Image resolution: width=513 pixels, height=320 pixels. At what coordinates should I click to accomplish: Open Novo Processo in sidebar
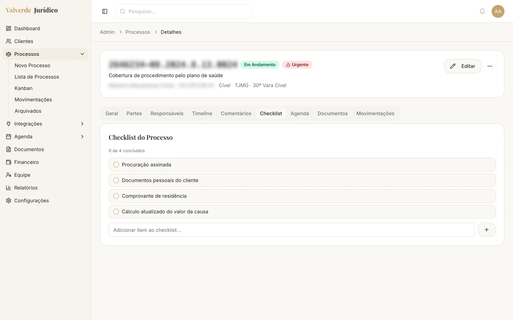tap(32, 65)
